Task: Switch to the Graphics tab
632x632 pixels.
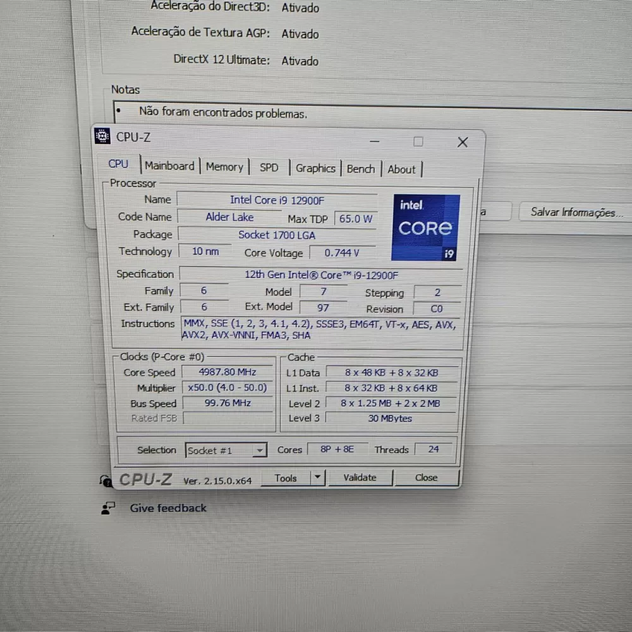Action: (315, 169)
